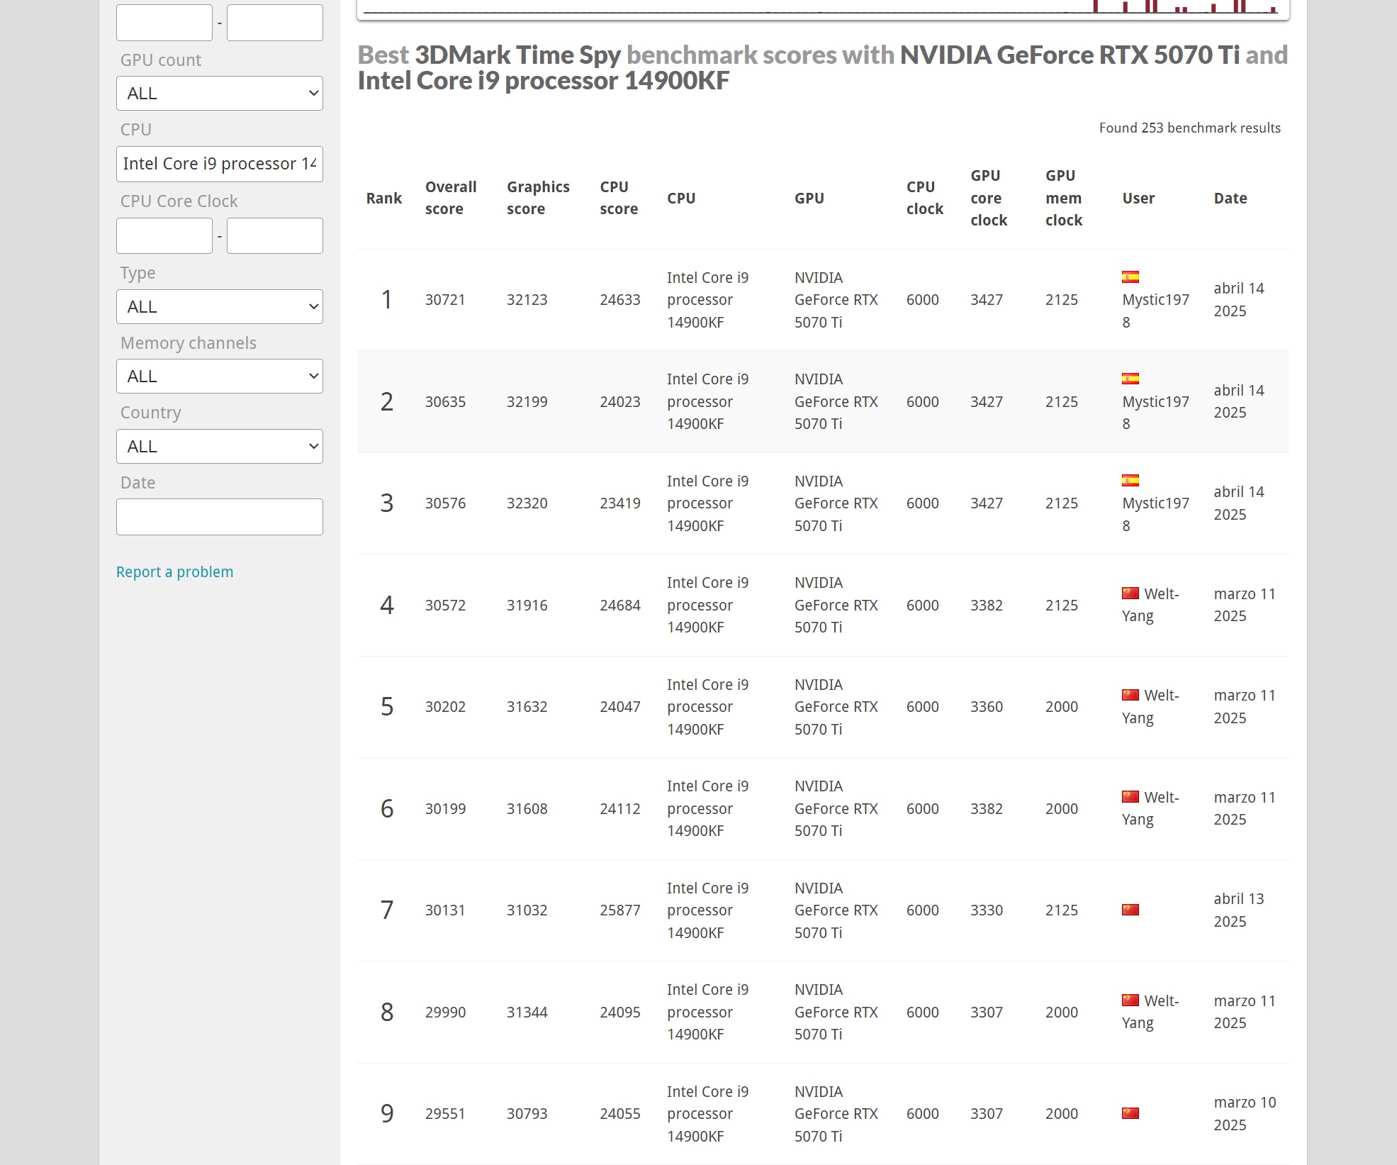Click the CPU clock column header
1397x1165 pixels.
[925, 198]
